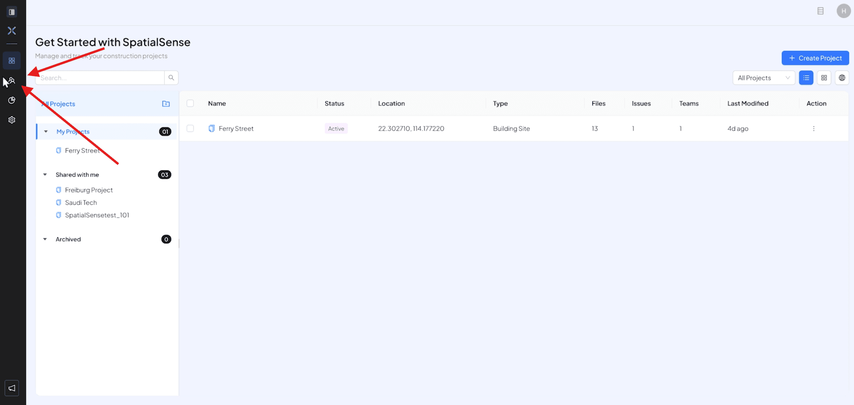
Task: Open the three-dot action menu for Ferry Street
Action: tap(813, 128)
